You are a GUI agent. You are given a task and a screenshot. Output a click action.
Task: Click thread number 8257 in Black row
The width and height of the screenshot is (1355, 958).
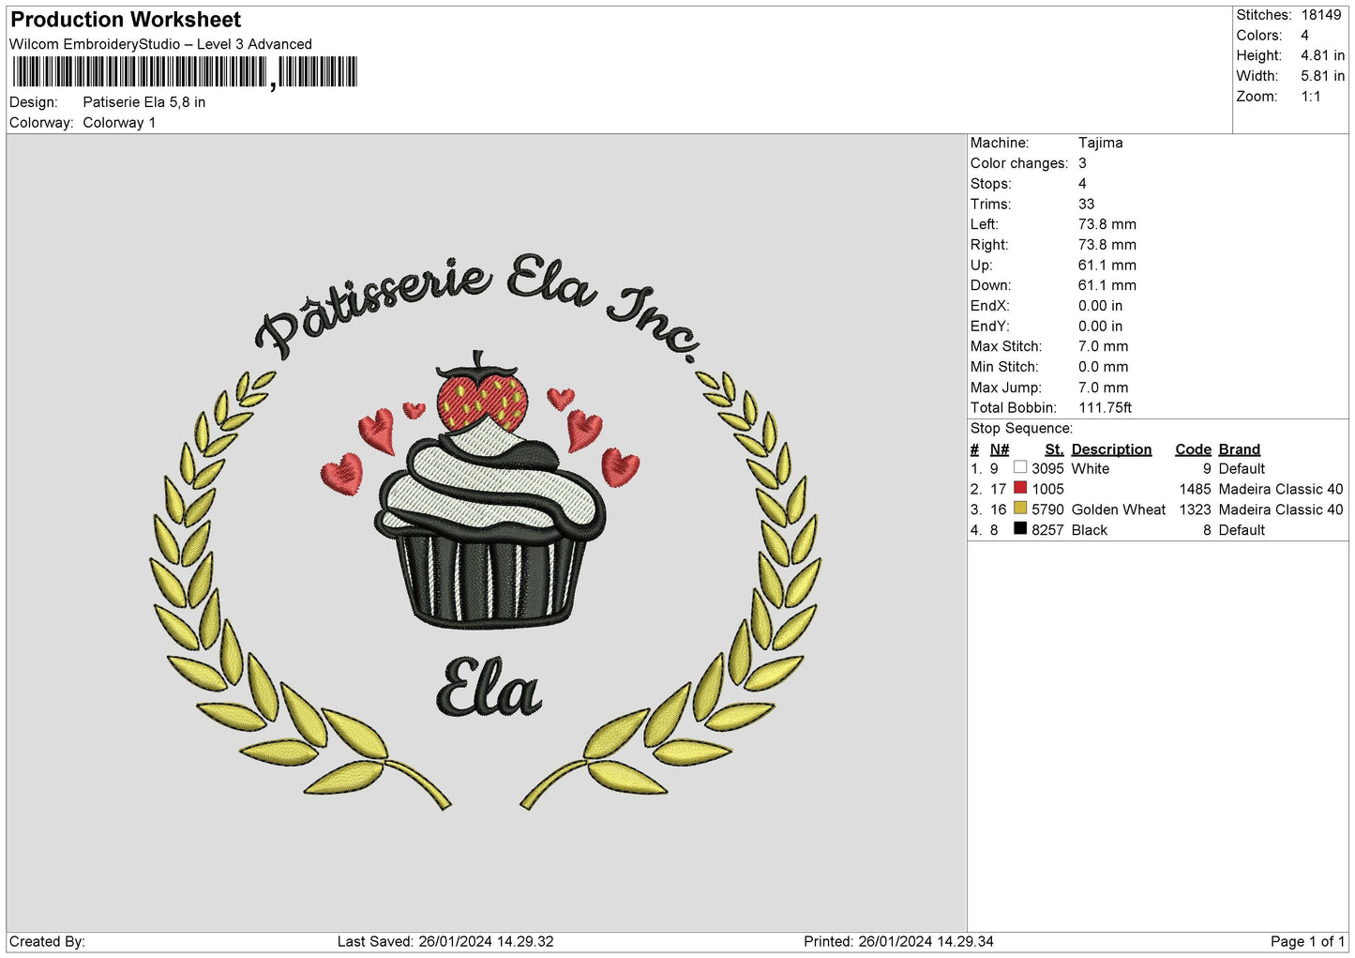(1047, 530)
